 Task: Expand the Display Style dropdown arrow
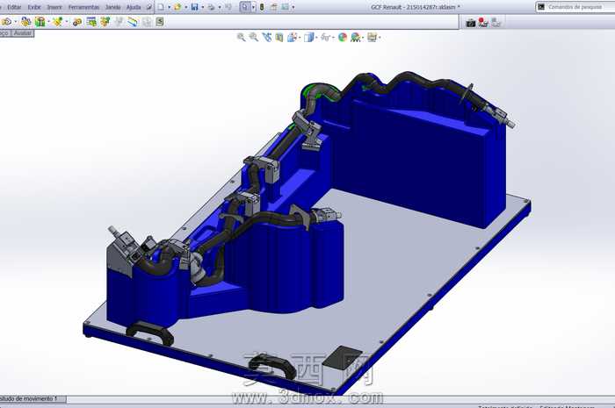pyautogui.click(x=316, y=37)
